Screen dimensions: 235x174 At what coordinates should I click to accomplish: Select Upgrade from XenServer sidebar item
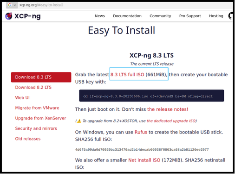tap(40, 118)
